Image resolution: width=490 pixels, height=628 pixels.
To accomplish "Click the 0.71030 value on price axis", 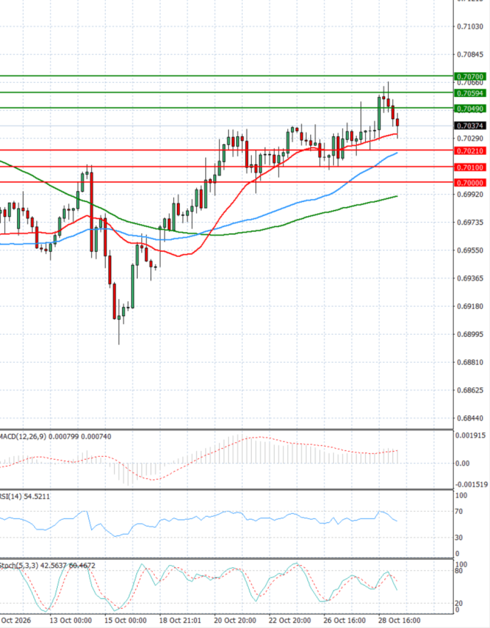I will (470, 26).
